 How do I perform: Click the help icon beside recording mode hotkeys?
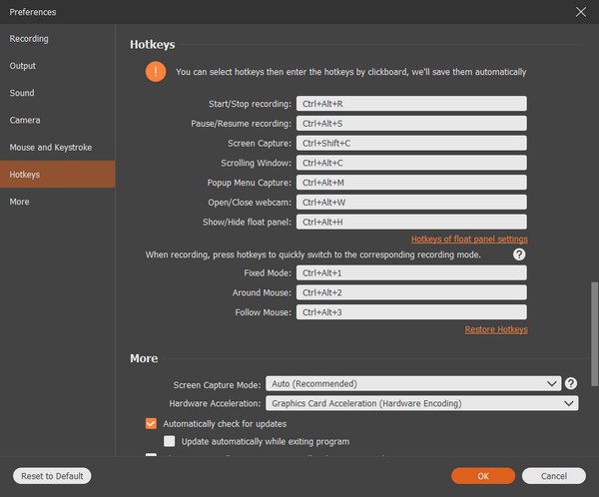[519, 254]
